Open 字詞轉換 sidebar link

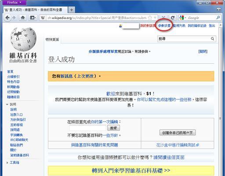click(x=16, y=135)
